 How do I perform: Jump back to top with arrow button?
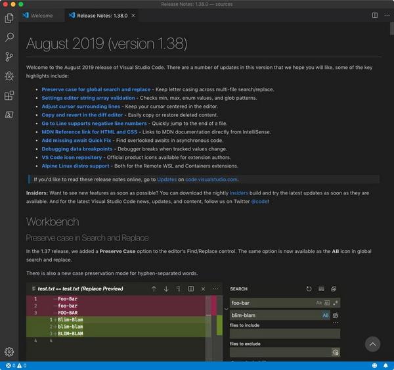(372, 344)
